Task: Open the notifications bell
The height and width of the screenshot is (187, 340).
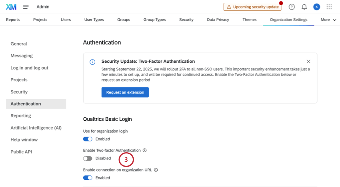Action: point(304,7)
